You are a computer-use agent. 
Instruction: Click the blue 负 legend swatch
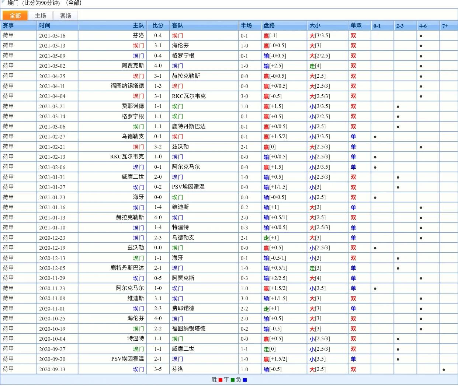tap(244, 380)
